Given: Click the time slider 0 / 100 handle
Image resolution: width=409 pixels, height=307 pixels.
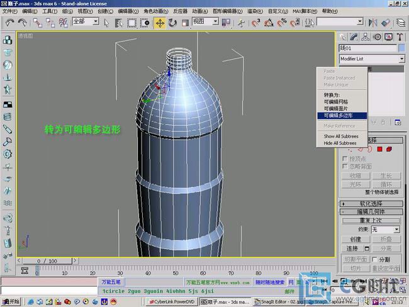Looking at the screenshot, I should (x=47, y=261).
